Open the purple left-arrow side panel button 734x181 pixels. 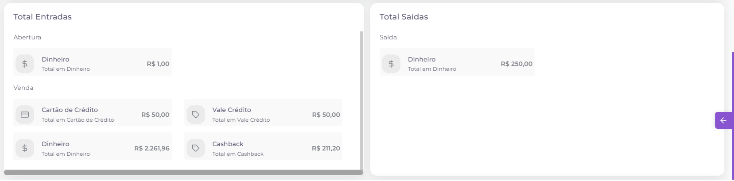723,120
